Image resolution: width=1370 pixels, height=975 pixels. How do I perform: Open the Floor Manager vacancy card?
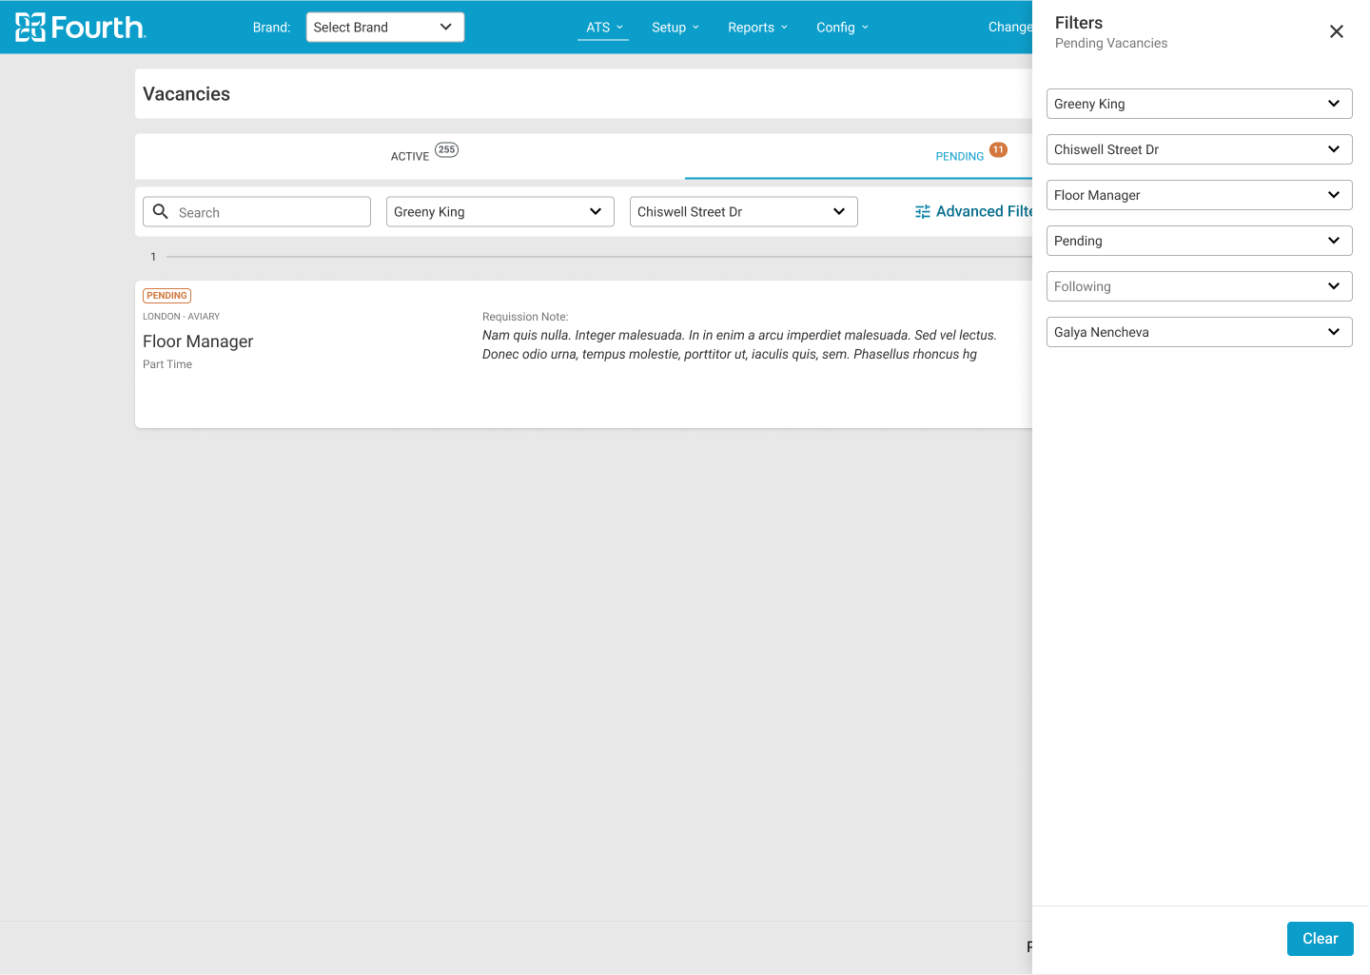pyautogui.click(x=198, y=341)
